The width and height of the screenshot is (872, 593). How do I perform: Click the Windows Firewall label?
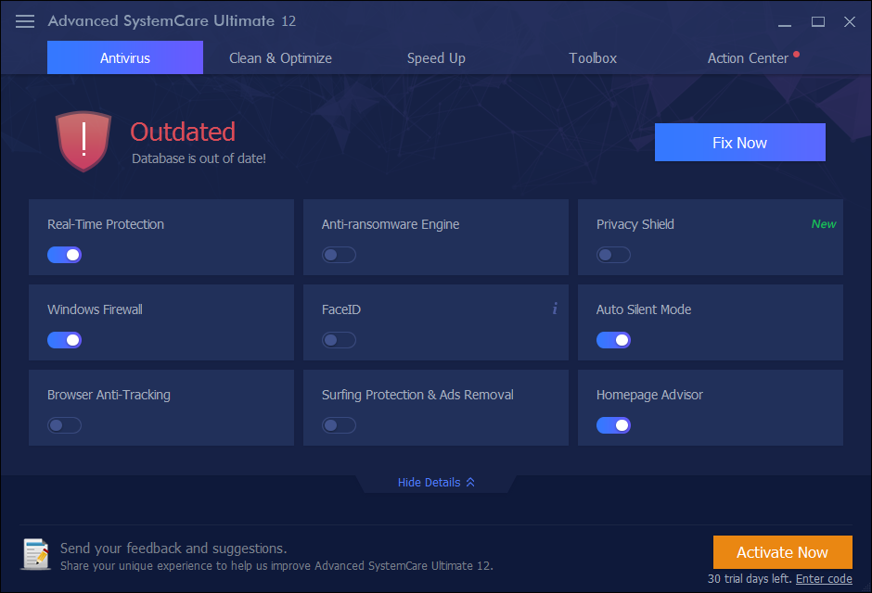click(96, 309)
